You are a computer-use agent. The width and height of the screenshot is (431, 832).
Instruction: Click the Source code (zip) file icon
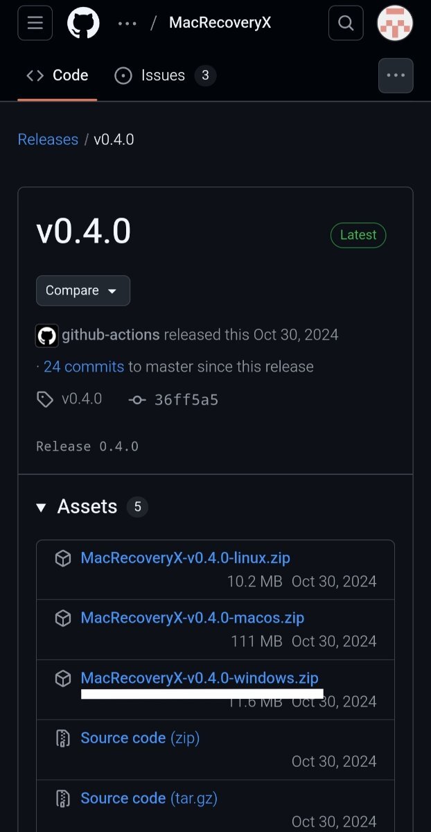63,738
